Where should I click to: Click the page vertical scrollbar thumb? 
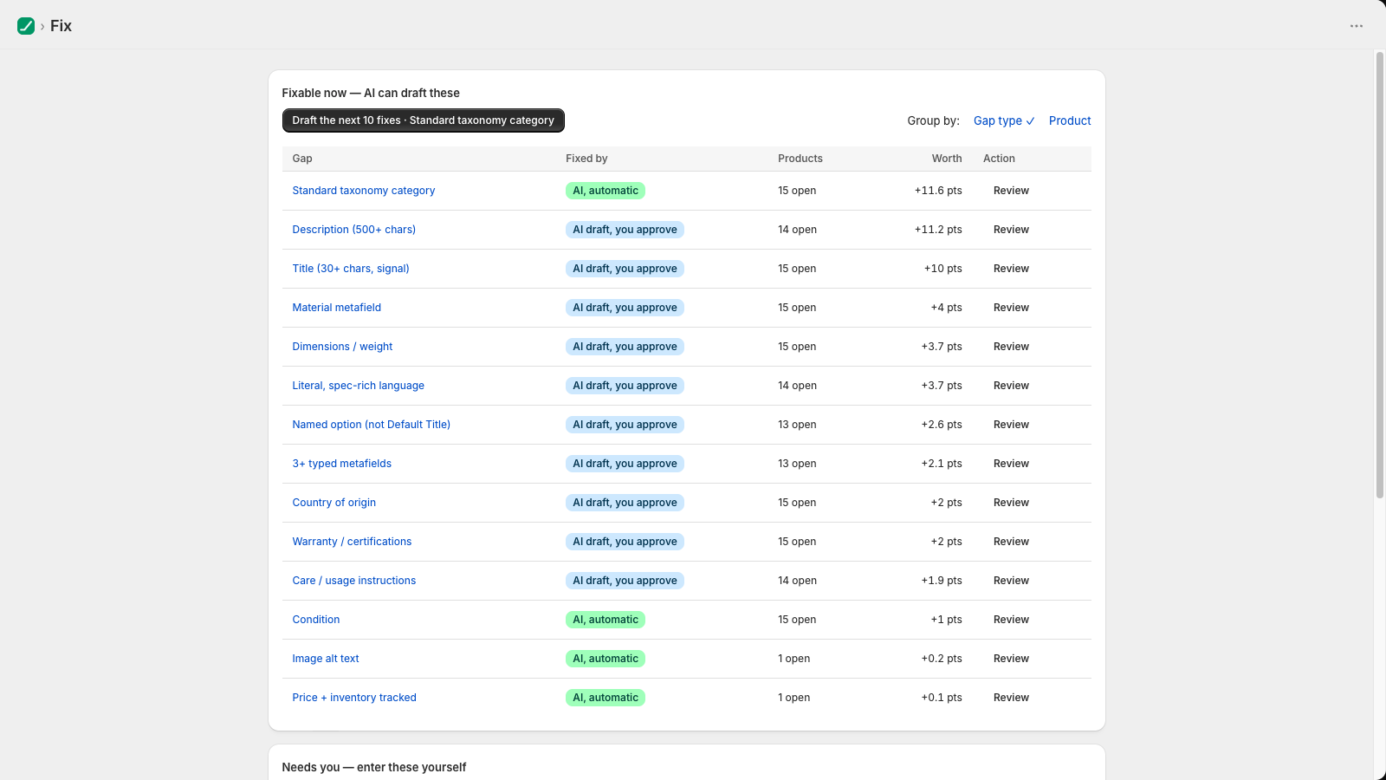(x=1380, y=275)
